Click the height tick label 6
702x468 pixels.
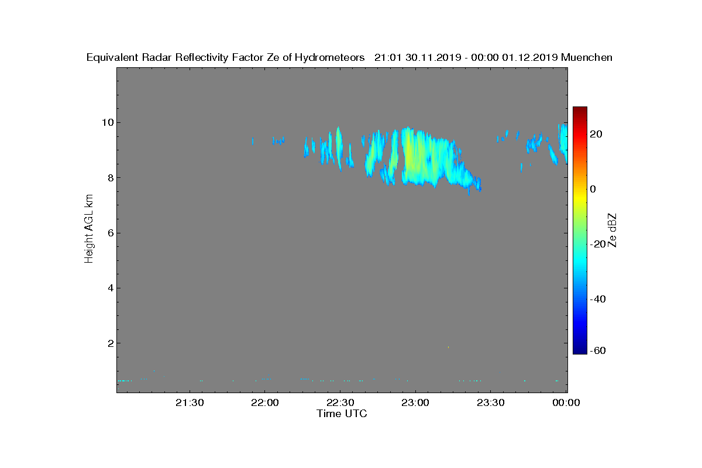pyautogui.click(x=109, y=233)
